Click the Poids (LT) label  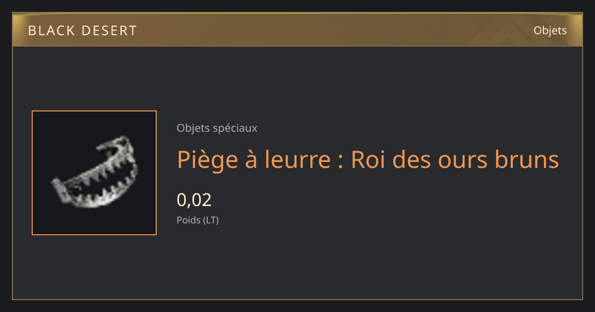coord(197,220)
